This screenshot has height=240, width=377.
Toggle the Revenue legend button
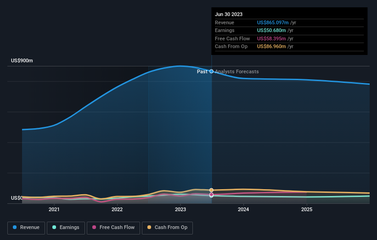pyautogui.click(x=26, y=228)
